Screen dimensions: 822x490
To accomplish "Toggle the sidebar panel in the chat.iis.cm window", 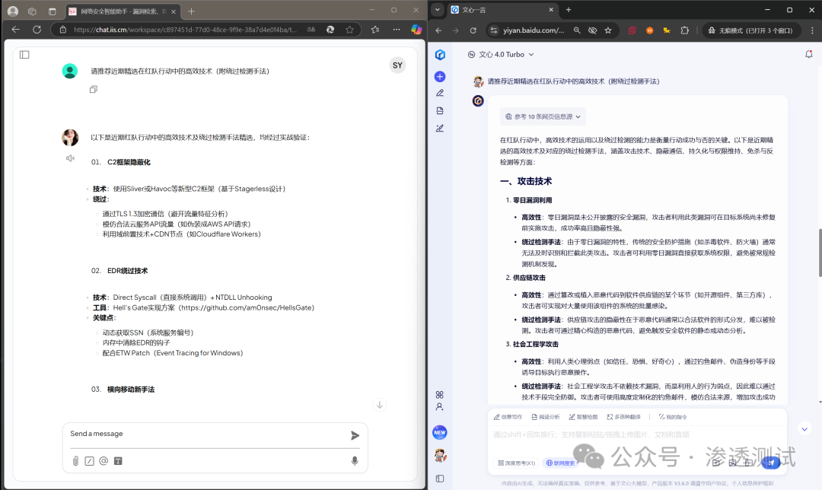I will coord(24,55).
